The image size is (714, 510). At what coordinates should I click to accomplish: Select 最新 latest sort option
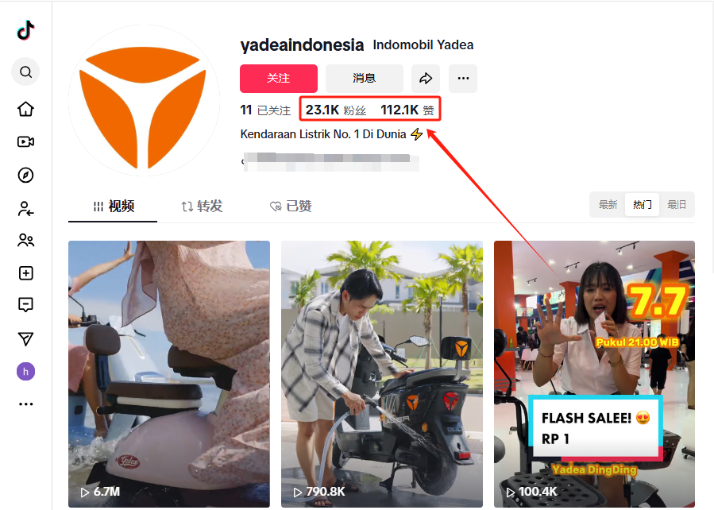[608, 204]
